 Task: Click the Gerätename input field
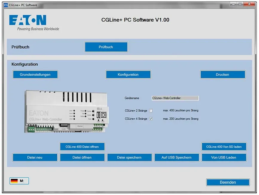tap(175, 98)
